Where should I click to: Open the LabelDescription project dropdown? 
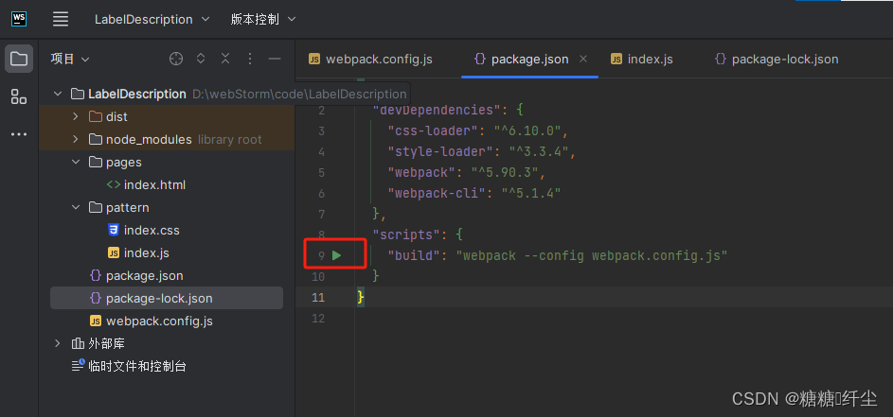pyautogui.click(x=155, y=19)
